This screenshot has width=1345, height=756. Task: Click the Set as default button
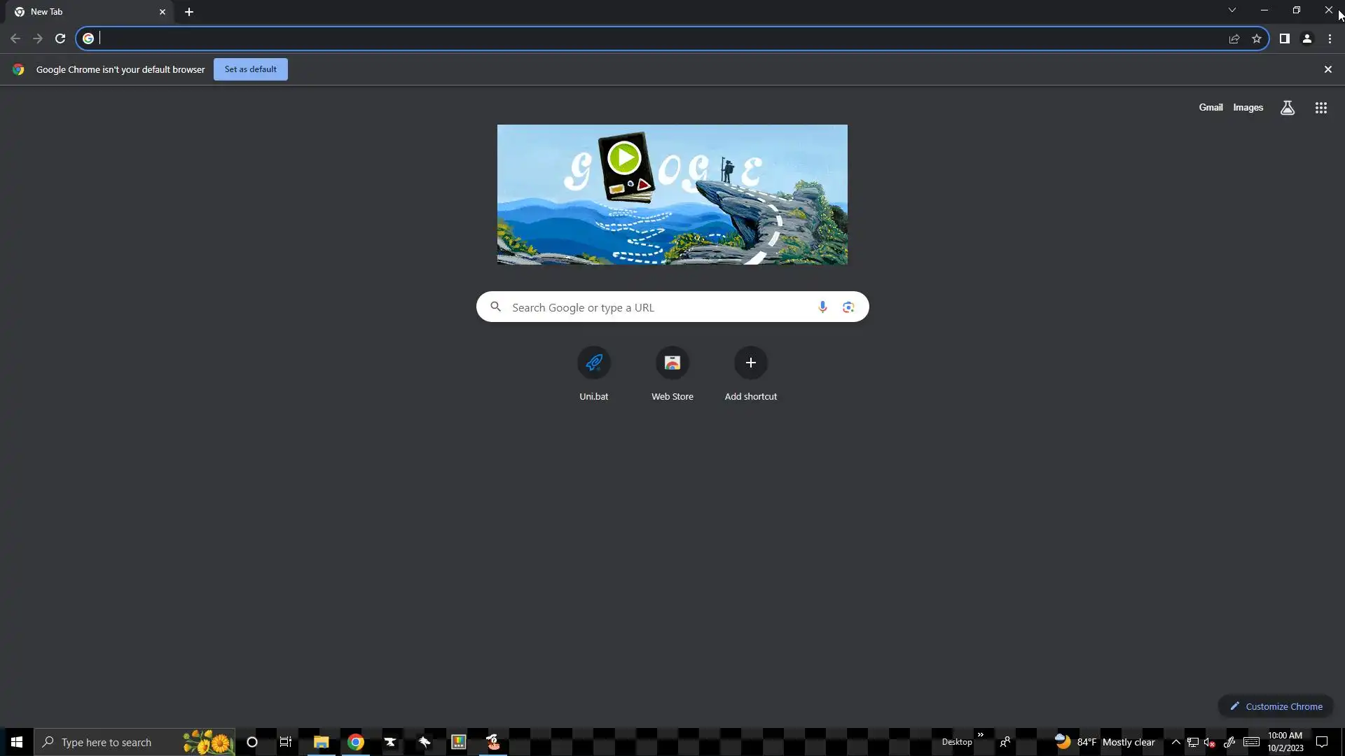[250, 69]
